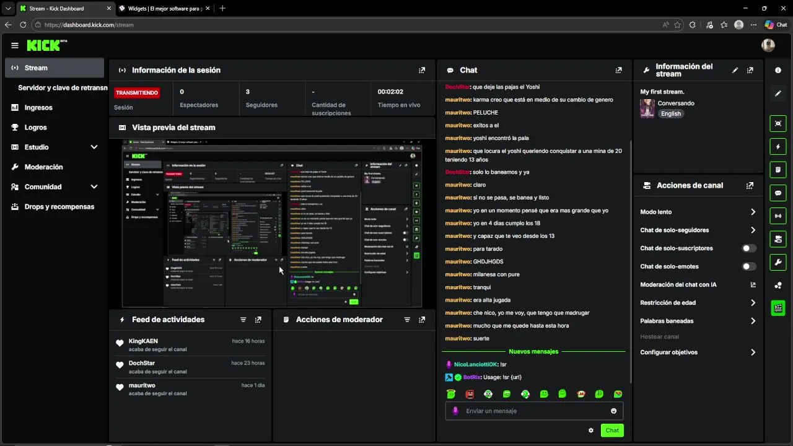The width and height of the screenshot is (793, 446).
Task: Toggle the lightning activity feed widget icon
Action: (x=778, y=147)
